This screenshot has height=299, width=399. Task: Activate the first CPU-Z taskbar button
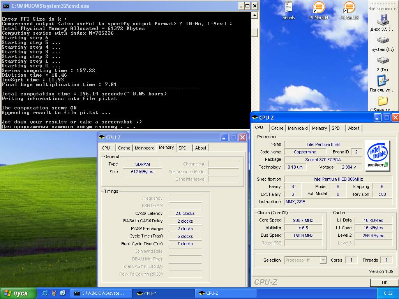(x=164, y=293)
